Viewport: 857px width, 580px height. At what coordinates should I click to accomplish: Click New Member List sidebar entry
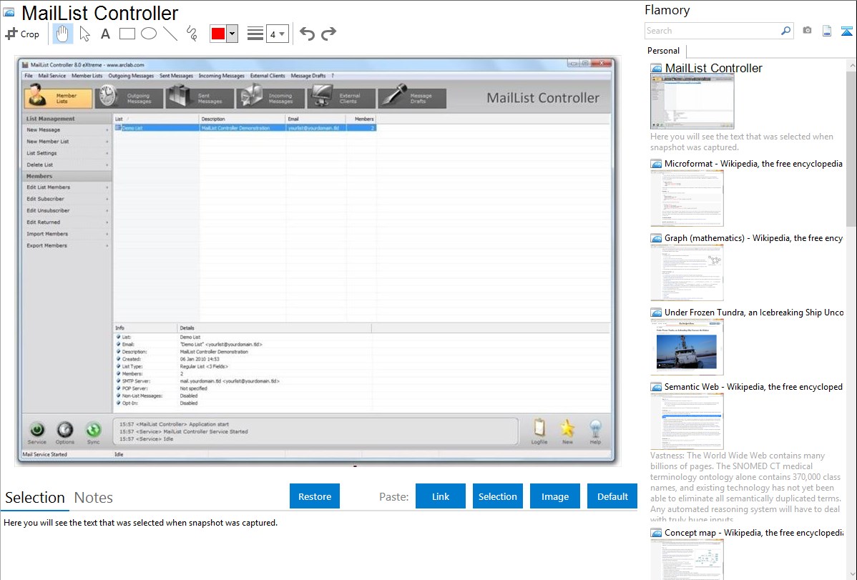pyautogui.click(x=67, y=142)
